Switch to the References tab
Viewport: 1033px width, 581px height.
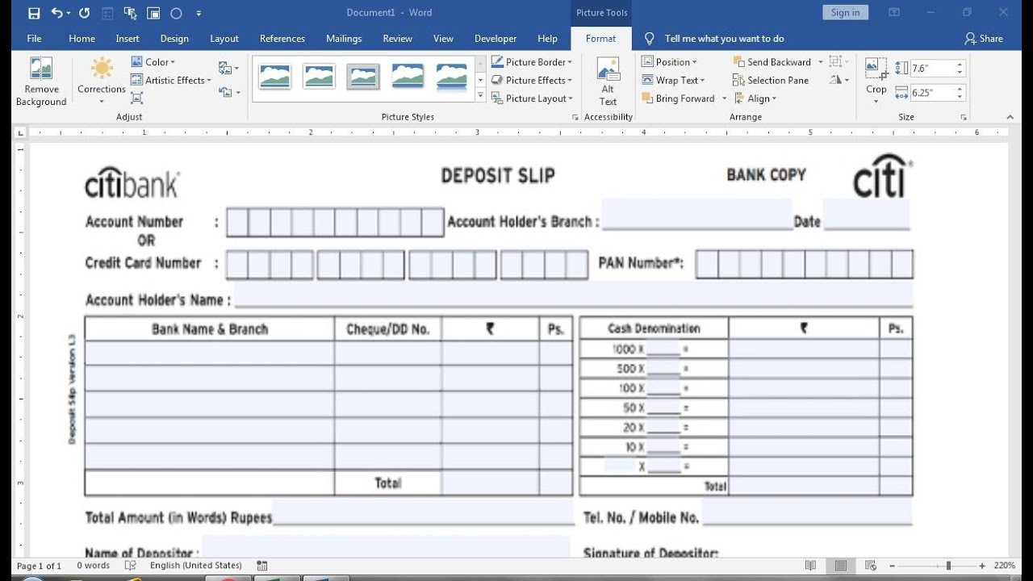tap(282, 39)
